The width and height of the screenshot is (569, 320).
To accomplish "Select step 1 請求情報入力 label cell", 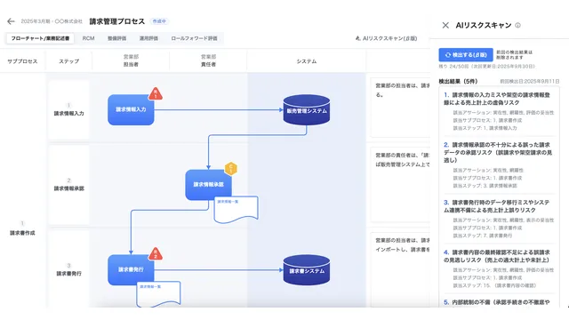I will coord(69,109).
